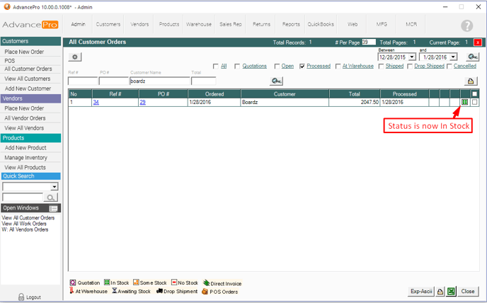Click the Customer Name field containing boardz
The height and width of the screenshot is (303, 487).
coord(159,81)
